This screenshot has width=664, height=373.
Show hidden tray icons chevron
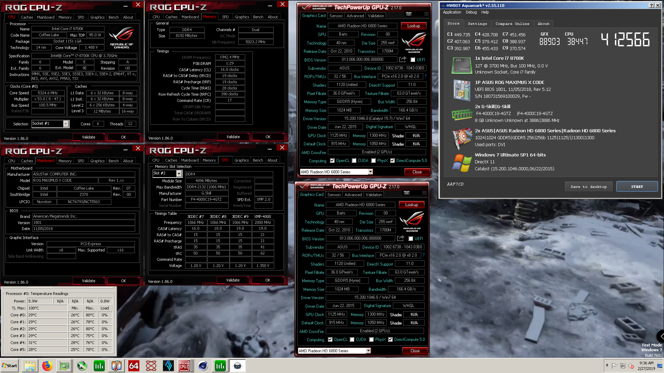pos(607,365)
